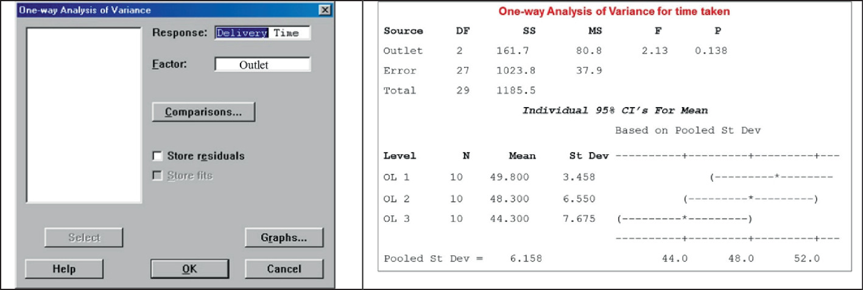Viewport: 863px width, 290px height.
Task: Click the F value 2.13
Action: tap(655, 51)
